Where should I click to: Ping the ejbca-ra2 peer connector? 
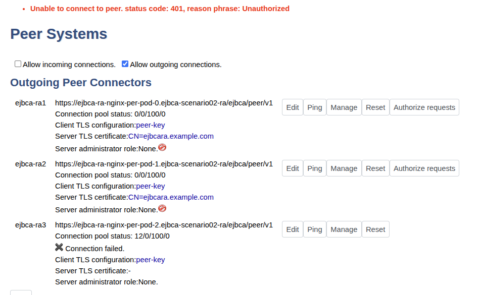click(314, 168)
